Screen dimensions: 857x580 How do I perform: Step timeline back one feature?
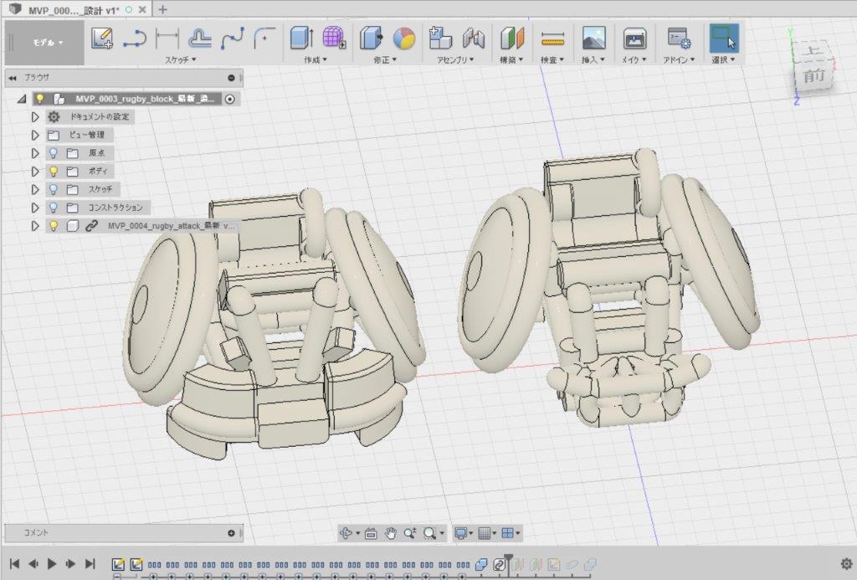pyautogui.click(x=33, y=563)
